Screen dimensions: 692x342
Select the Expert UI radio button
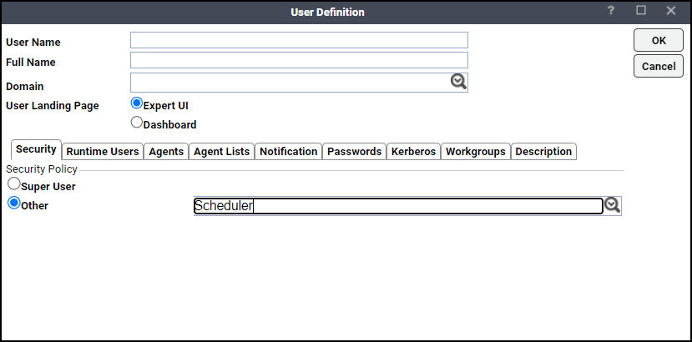pos(137,103)
